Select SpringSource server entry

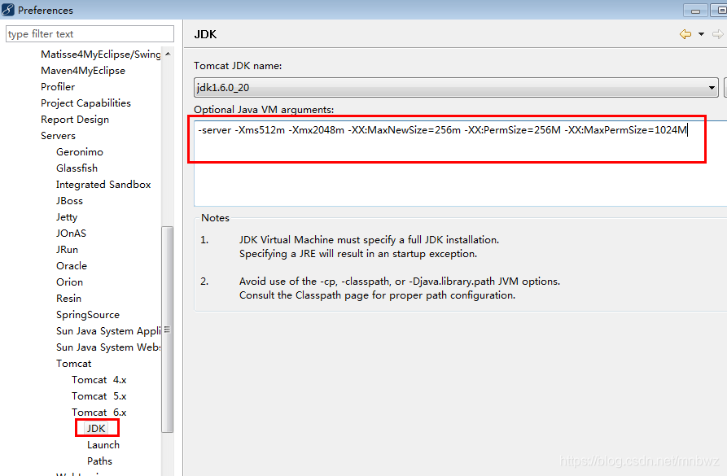click(88, 314)
